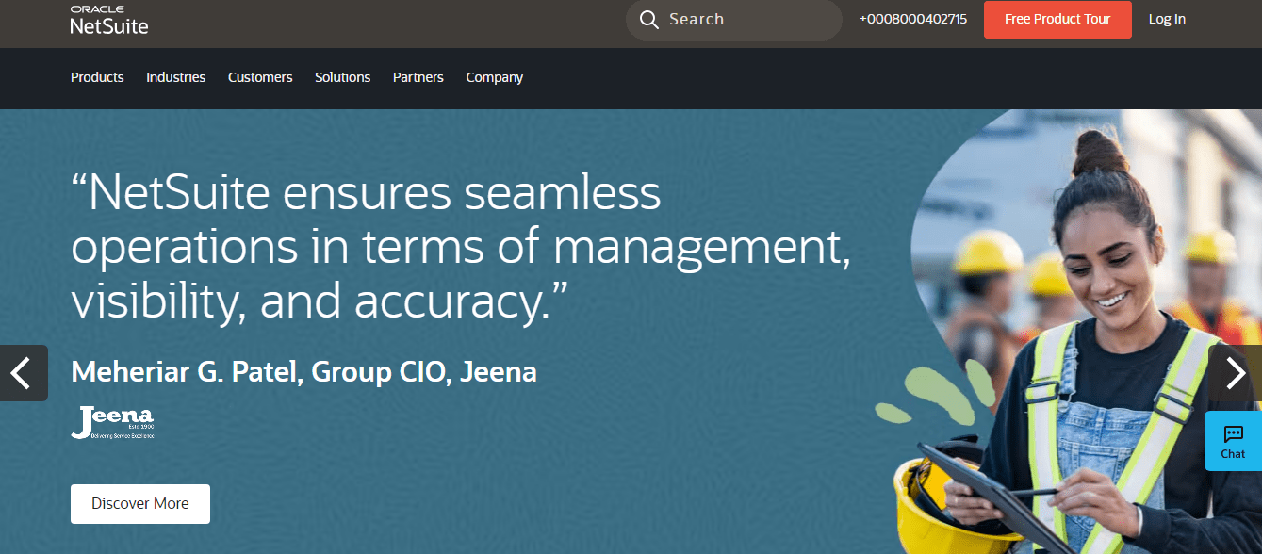
Task: Click the magnifying glass search icon
Action: tap(648, 20)
